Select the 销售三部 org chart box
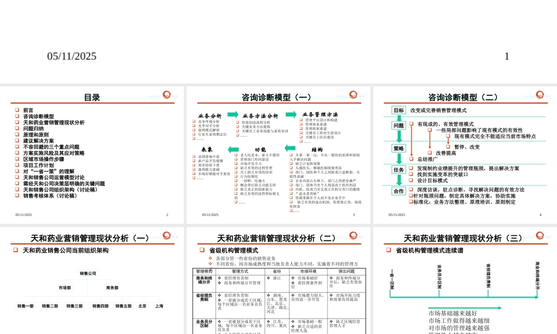 (x=74, y=306)
